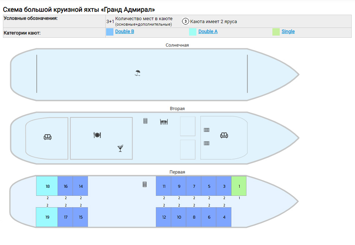The image size is (355, 245).
Task: Select Double A cabin 18
Action: (x=47, y=186)
